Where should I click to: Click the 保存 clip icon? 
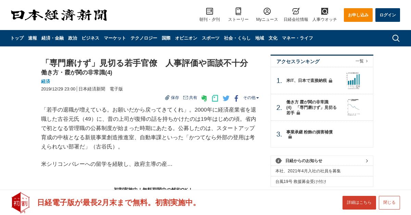click(x=167, y=98)
